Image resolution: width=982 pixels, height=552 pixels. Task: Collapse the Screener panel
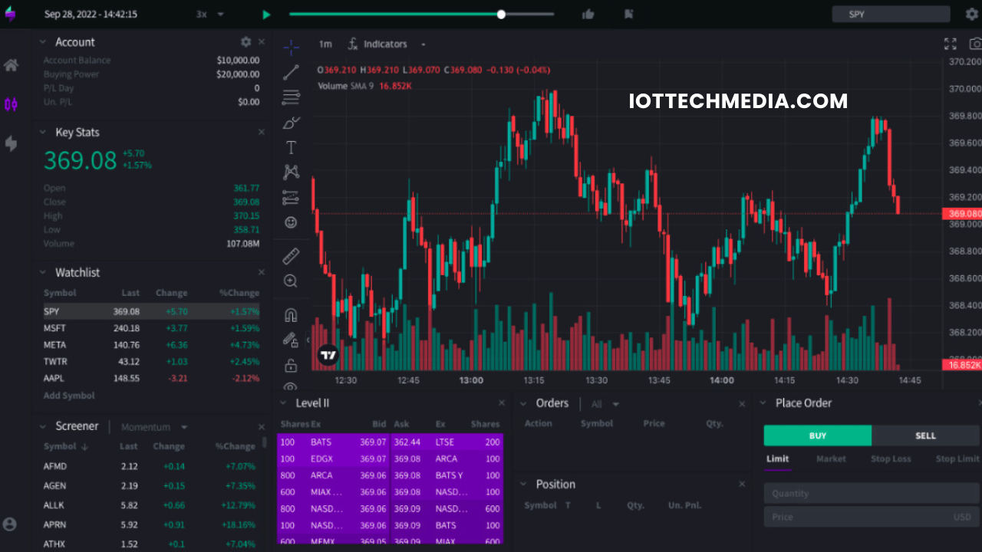[44, 426]
